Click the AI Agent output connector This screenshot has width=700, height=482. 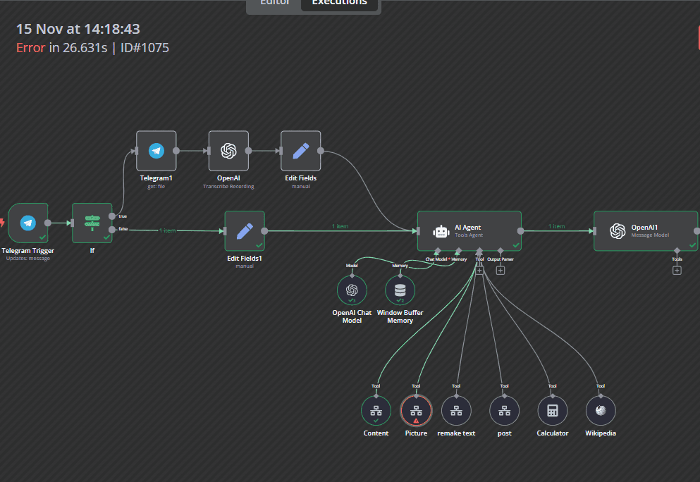[520, 231]
